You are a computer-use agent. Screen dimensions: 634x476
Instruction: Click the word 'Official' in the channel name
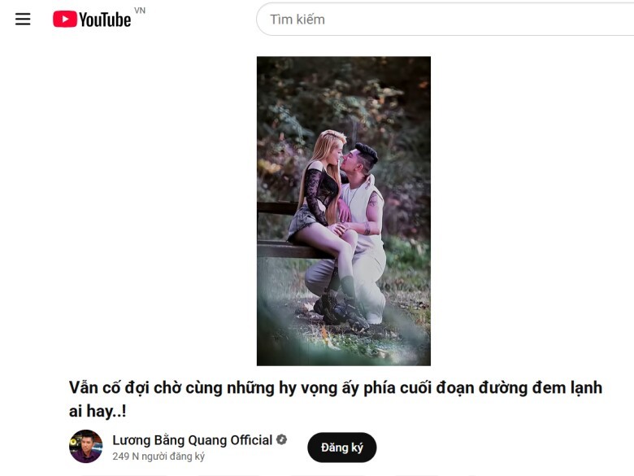[251, 440]
